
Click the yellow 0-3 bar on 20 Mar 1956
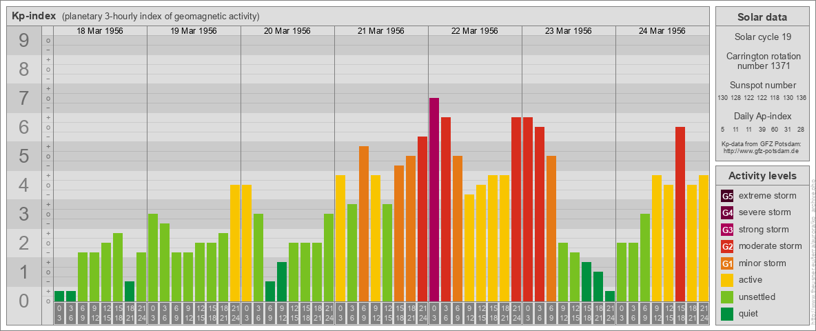[x=247, y=243]
